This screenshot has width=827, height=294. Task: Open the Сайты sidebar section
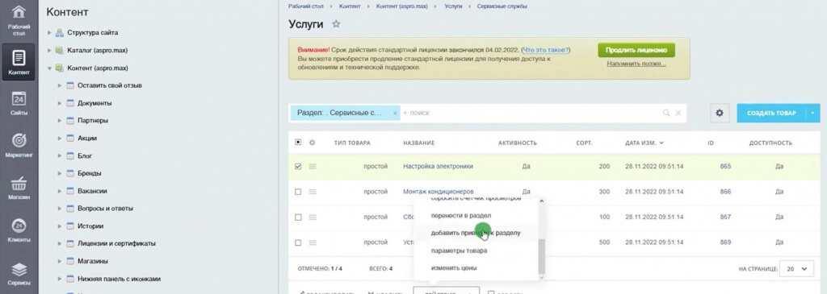19,103
